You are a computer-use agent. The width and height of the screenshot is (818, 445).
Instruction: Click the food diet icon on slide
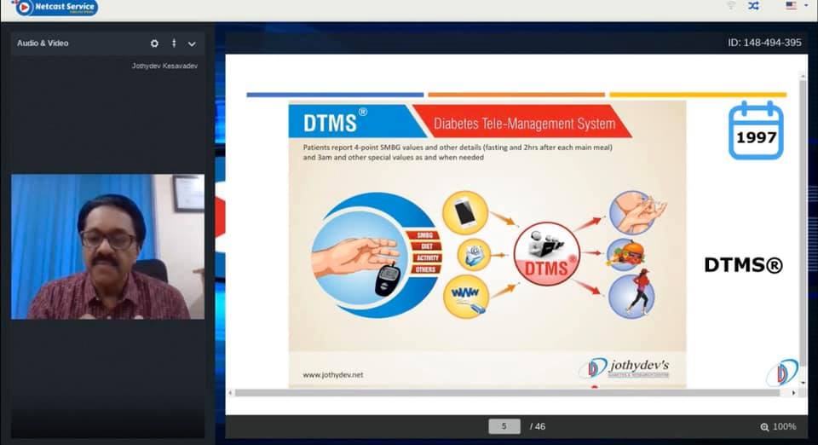click(626, 255)
